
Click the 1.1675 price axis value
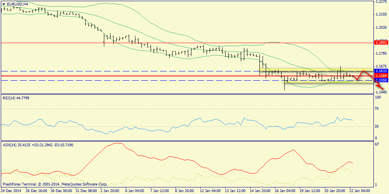(382, 66)
